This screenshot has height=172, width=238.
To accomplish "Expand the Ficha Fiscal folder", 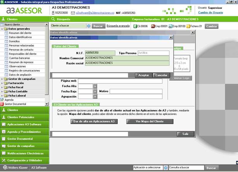I will [x=2, y=87].
